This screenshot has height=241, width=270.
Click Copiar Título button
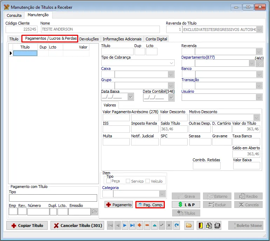coord(27,226)
